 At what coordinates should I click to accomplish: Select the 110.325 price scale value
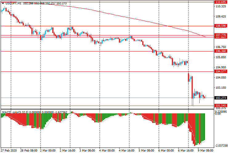221,6
